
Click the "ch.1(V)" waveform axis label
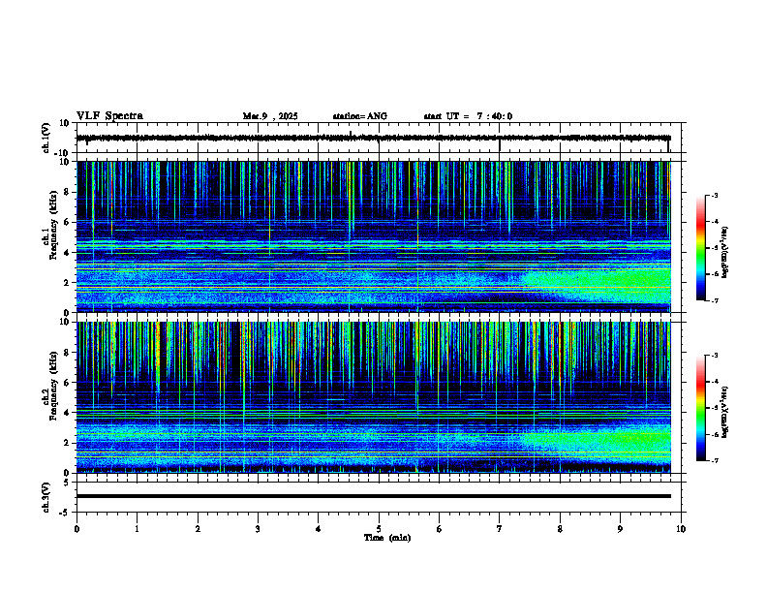[46, 138]
